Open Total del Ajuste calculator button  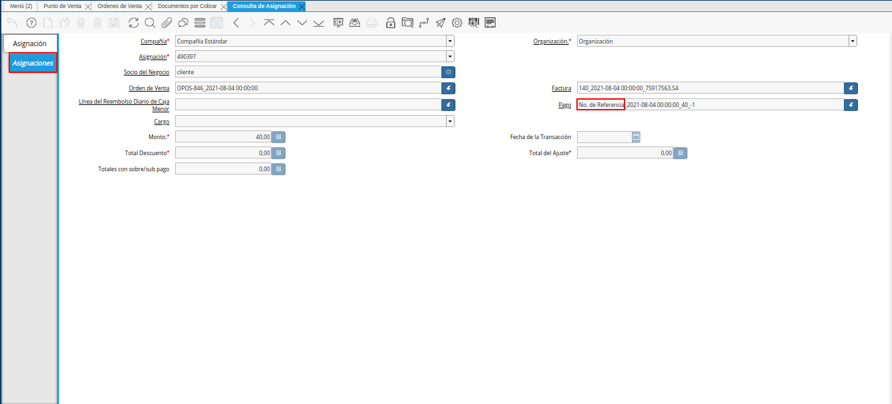tap(681, 153)
